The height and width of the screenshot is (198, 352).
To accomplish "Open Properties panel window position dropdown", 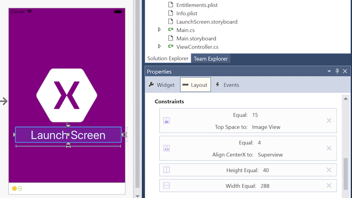I will 329,72.
